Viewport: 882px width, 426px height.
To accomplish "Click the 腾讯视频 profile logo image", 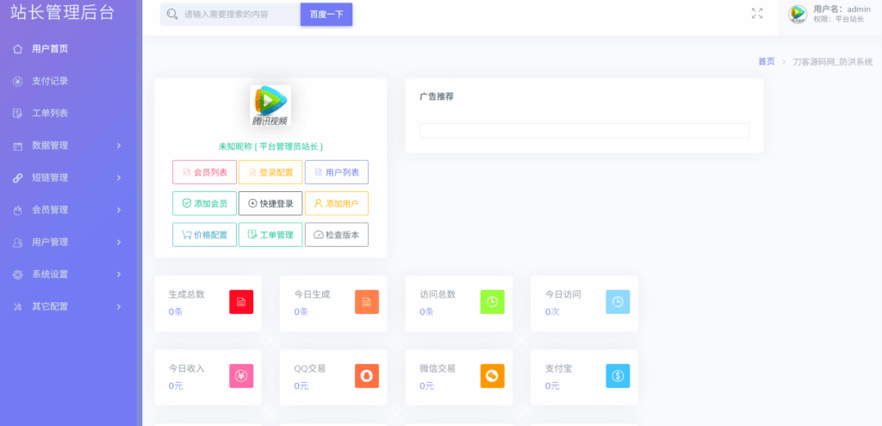I will click(270, 106).
